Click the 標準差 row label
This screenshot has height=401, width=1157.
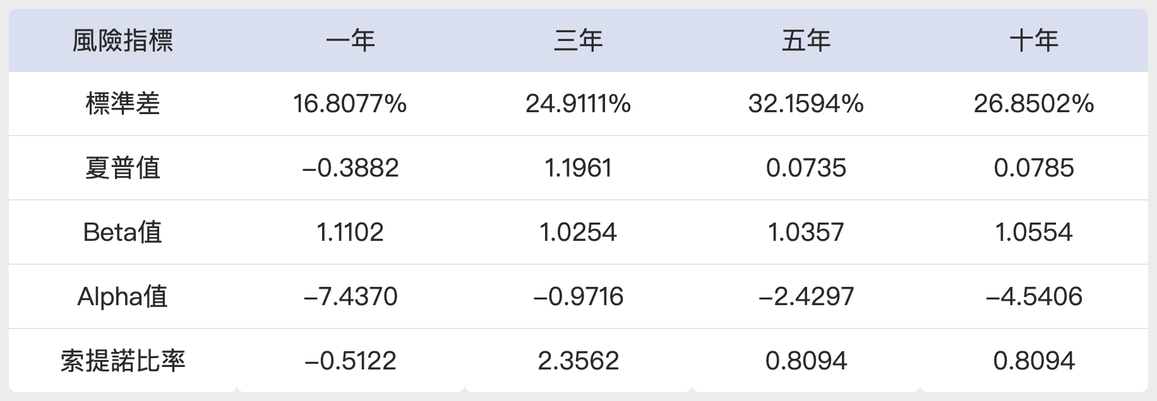[x=123, y=103]
